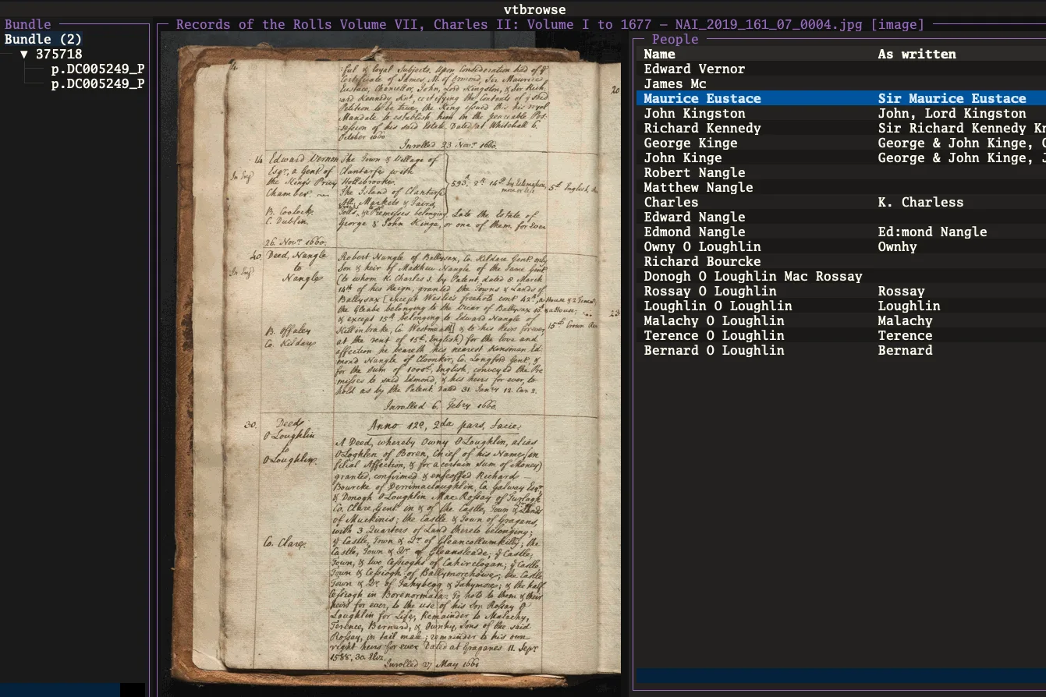Click the People panel title
The image size is (1046, 697).
(675, 39)
